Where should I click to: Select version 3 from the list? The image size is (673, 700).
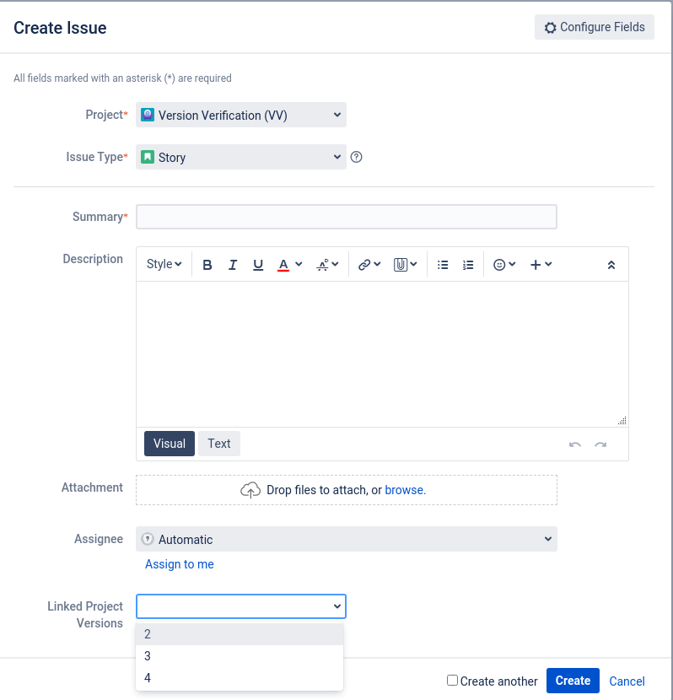tap(240, 656)
